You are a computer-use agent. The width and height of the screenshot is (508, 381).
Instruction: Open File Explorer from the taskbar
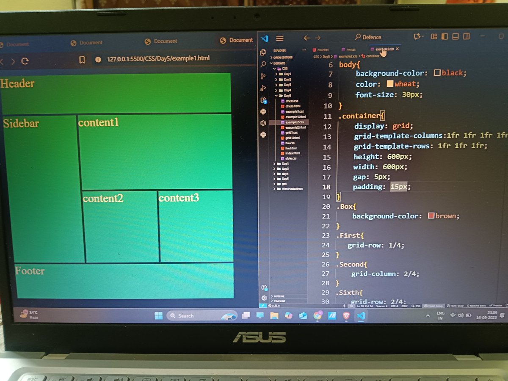[274, 316]
